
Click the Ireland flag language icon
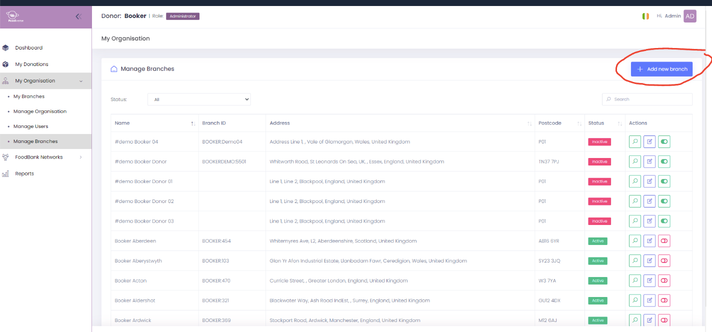pos(645,16)
